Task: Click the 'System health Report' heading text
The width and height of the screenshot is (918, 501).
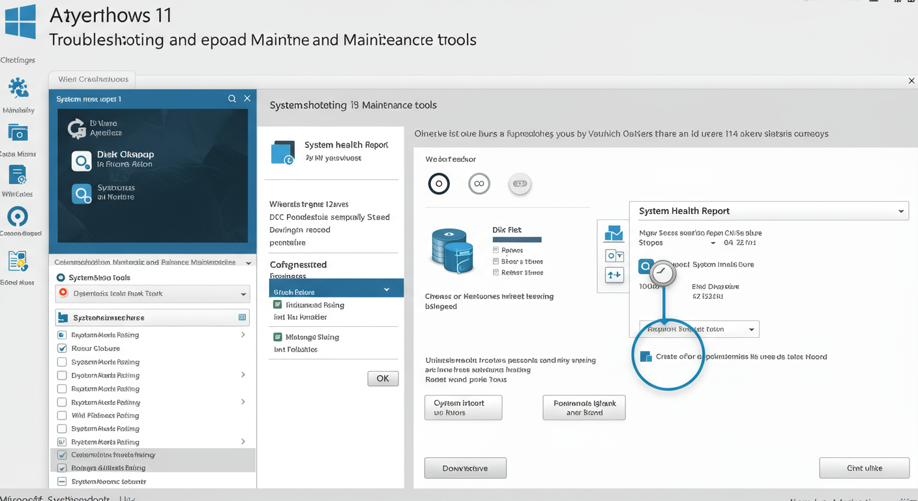Action: 346,145
